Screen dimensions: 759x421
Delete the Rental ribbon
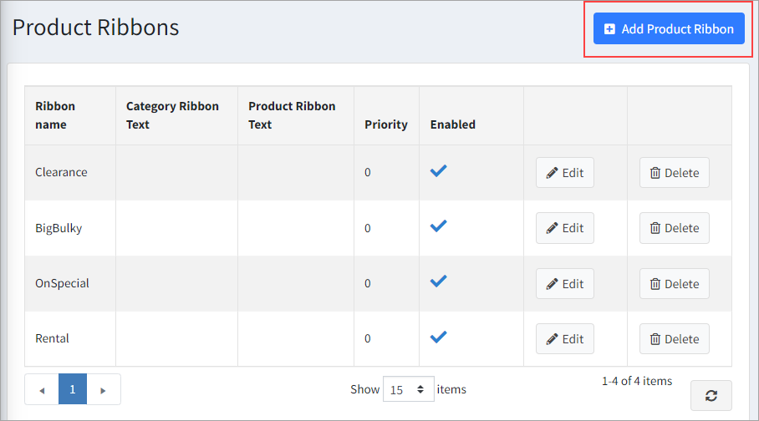674,339
